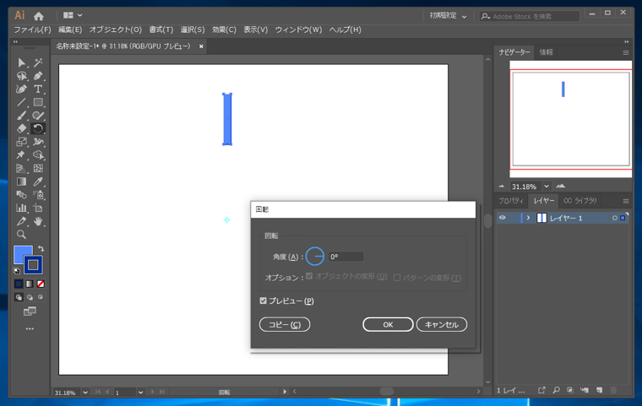This screenshot has width=642, height=406.
Task: Select the Symbol Sprayer tool
Action: pos(39,194)
